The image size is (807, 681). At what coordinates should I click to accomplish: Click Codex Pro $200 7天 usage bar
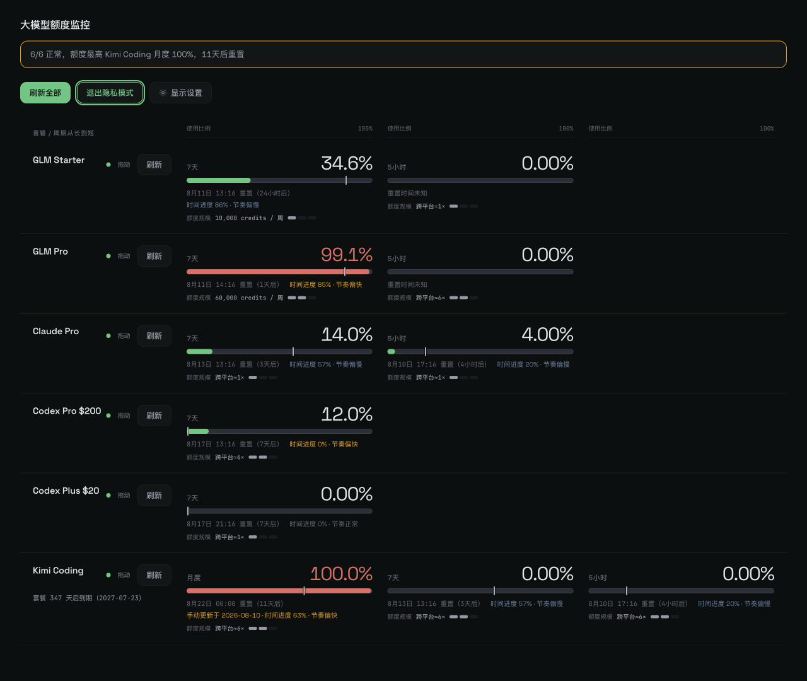(279, 431)
